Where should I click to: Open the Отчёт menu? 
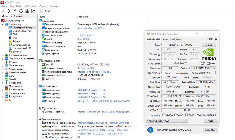coord(19,6)
